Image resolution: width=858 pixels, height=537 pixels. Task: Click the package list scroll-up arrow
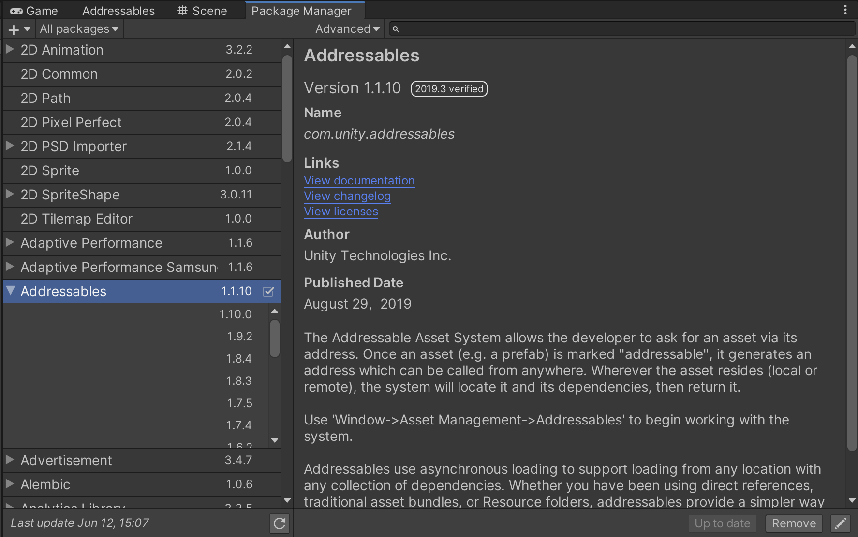click(x=287, y=46)
